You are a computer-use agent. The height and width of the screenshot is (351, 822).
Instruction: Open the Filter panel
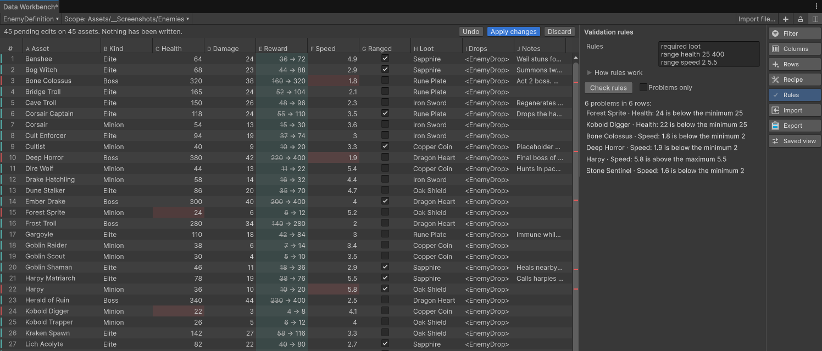[795, 33]
